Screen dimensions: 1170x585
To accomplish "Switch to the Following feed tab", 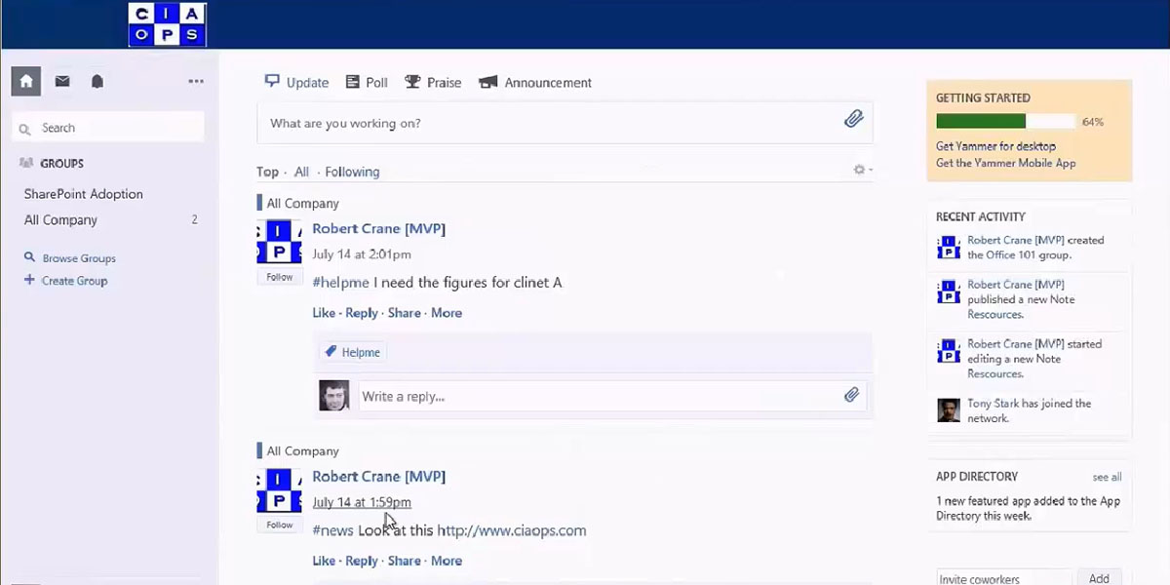I will 352,171.
